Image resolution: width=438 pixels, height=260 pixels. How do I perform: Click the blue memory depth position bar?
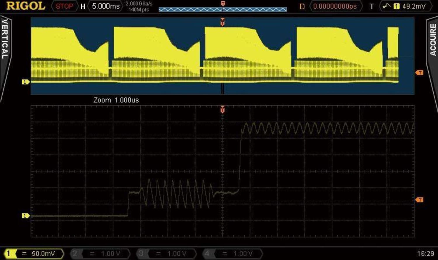pos(223,9)
